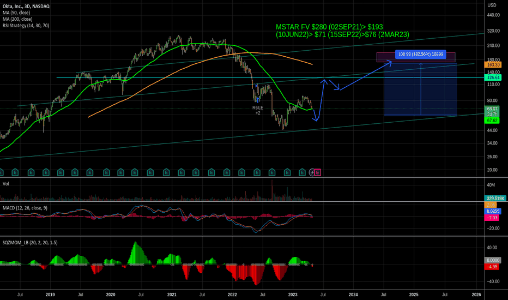Click the blue 108.99 (182.56%) target label
508x300 pixels.
421,54
